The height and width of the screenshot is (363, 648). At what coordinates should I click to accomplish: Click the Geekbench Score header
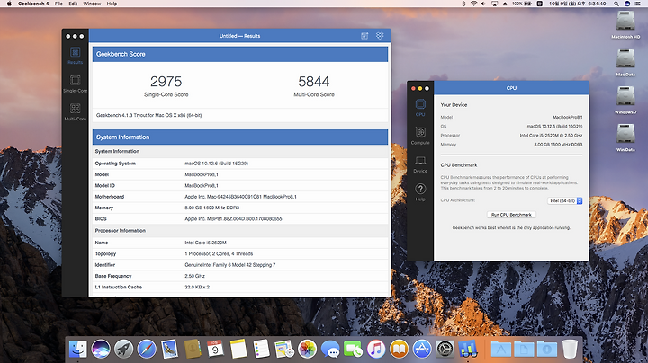tap(240, 54)
